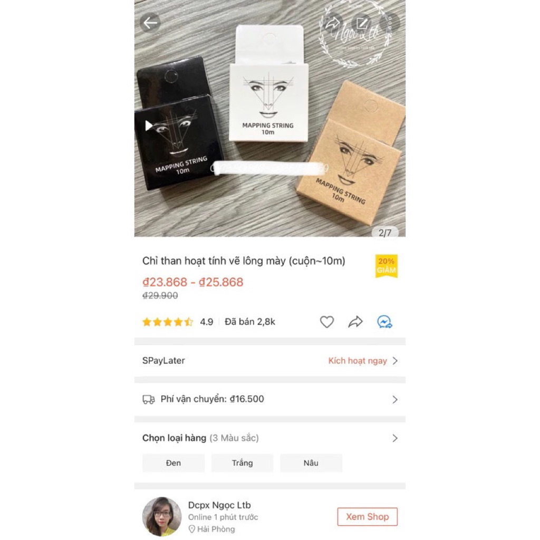
Task: Tap the share arrow on product image
Action: tap(332, 23)
